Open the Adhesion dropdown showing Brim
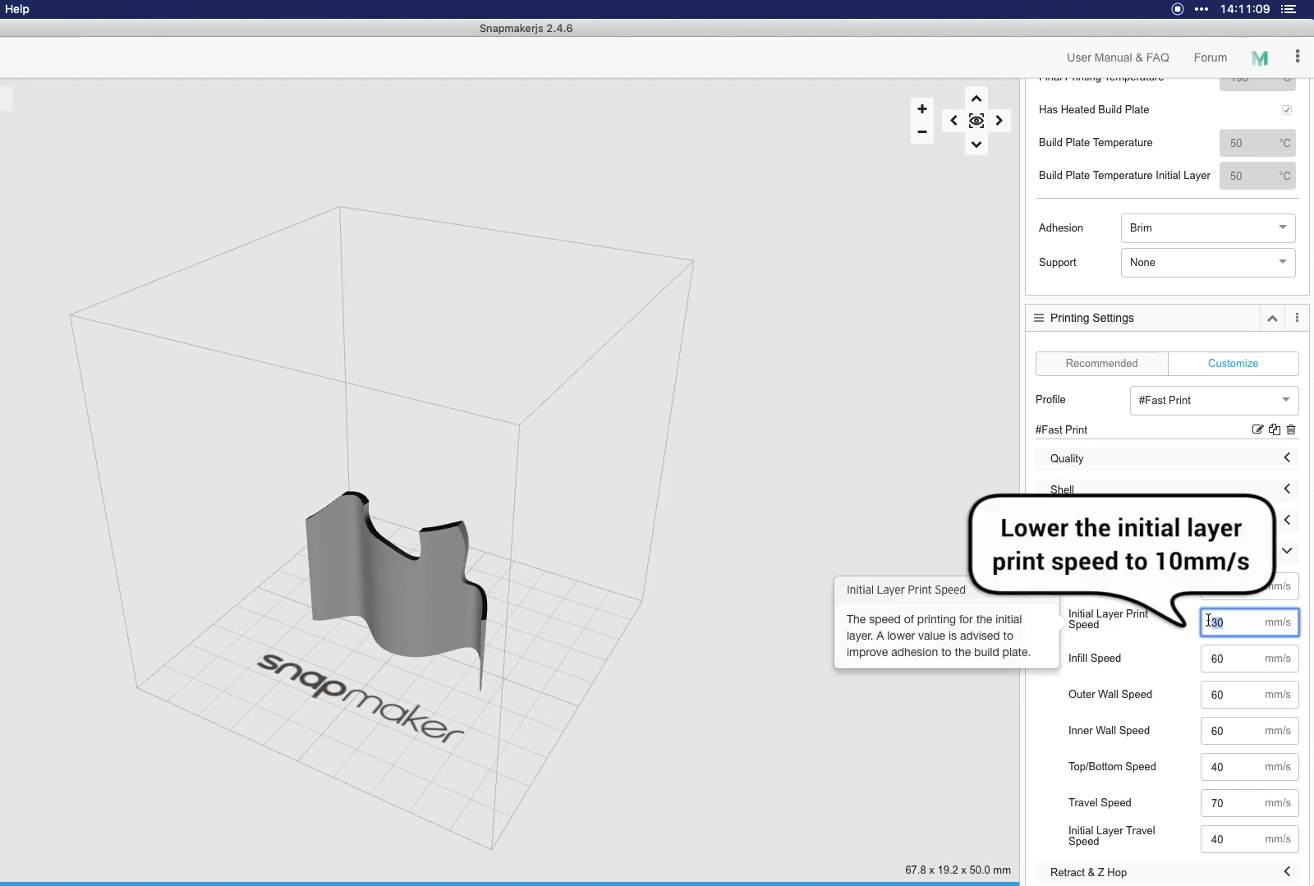 pyautogui.click(x=1206, y=227)
